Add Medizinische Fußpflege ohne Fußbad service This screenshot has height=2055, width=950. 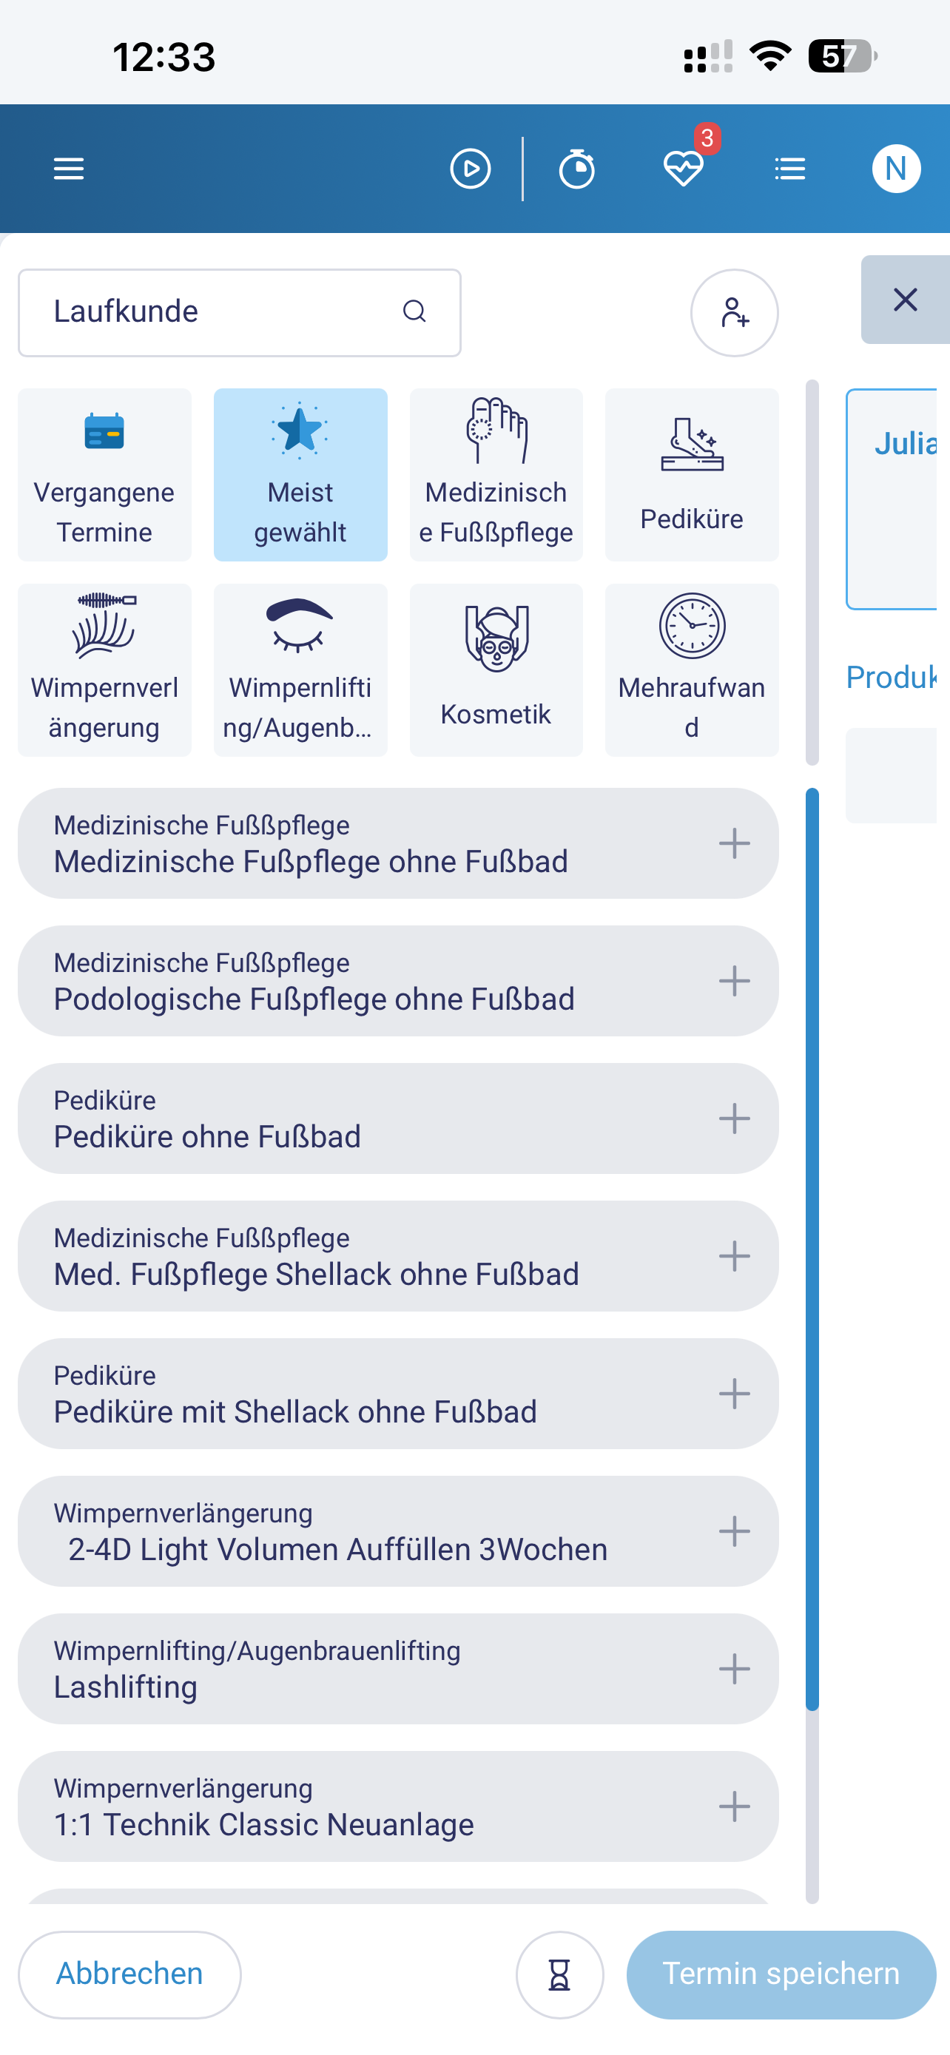pos(734,843)
